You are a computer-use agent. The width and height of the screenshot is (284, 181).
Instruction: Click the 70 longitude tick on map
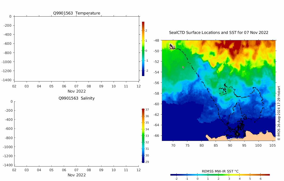(x=173, y=146)
